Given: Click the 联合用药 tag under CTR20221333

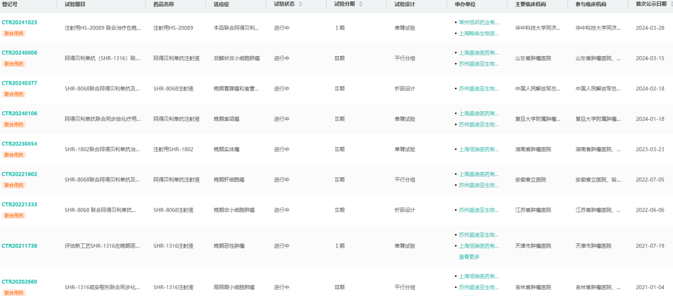Looking at the screenshot, I should [x=14, y=216].
